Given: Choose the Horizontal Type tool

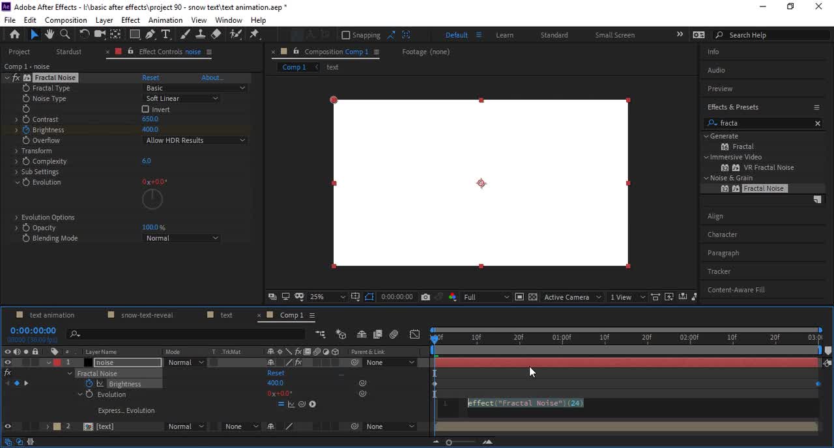Looking at the screenshot, I should pos(165,35).
